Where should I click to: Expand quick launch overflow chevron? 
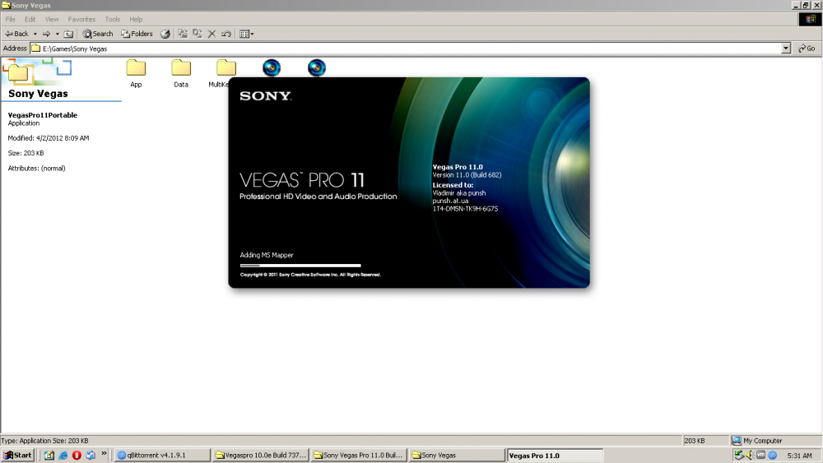[x=104, y=454]
